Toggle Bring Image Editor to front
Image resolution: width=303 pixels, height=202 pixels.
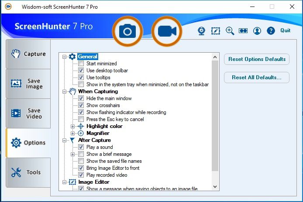click(x=81, y=168)
